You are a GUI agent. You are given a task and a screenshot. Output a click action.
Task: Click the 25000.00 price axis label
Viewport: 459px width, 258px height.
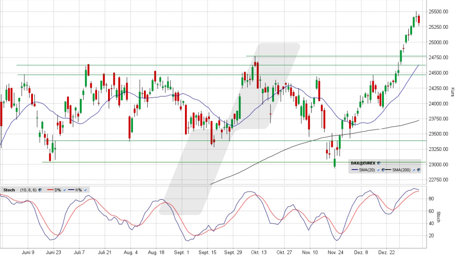tap(438, 43)
